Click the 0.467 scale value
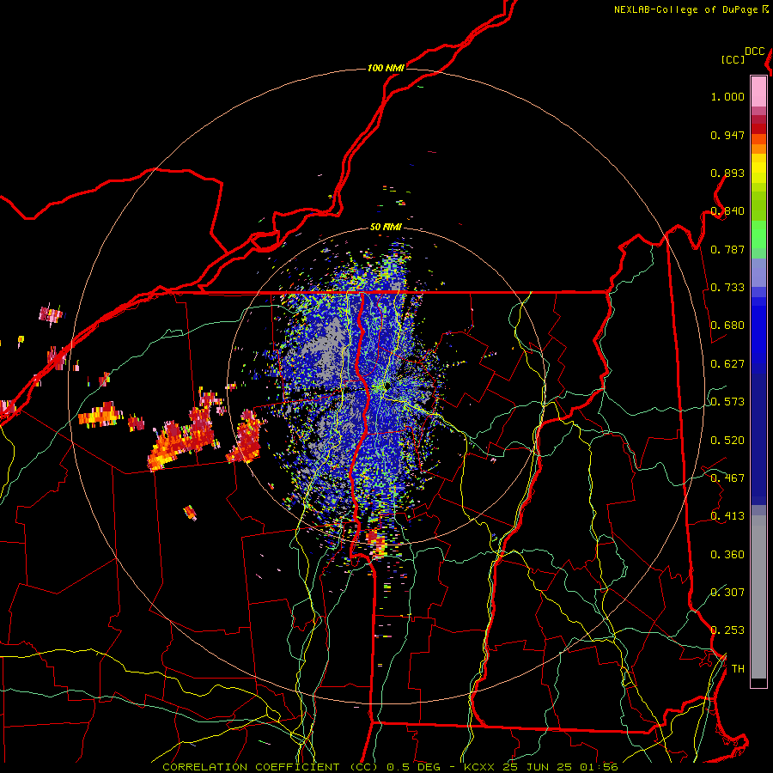This screenshot has height=773, width=773. click(x=727, y=478)
